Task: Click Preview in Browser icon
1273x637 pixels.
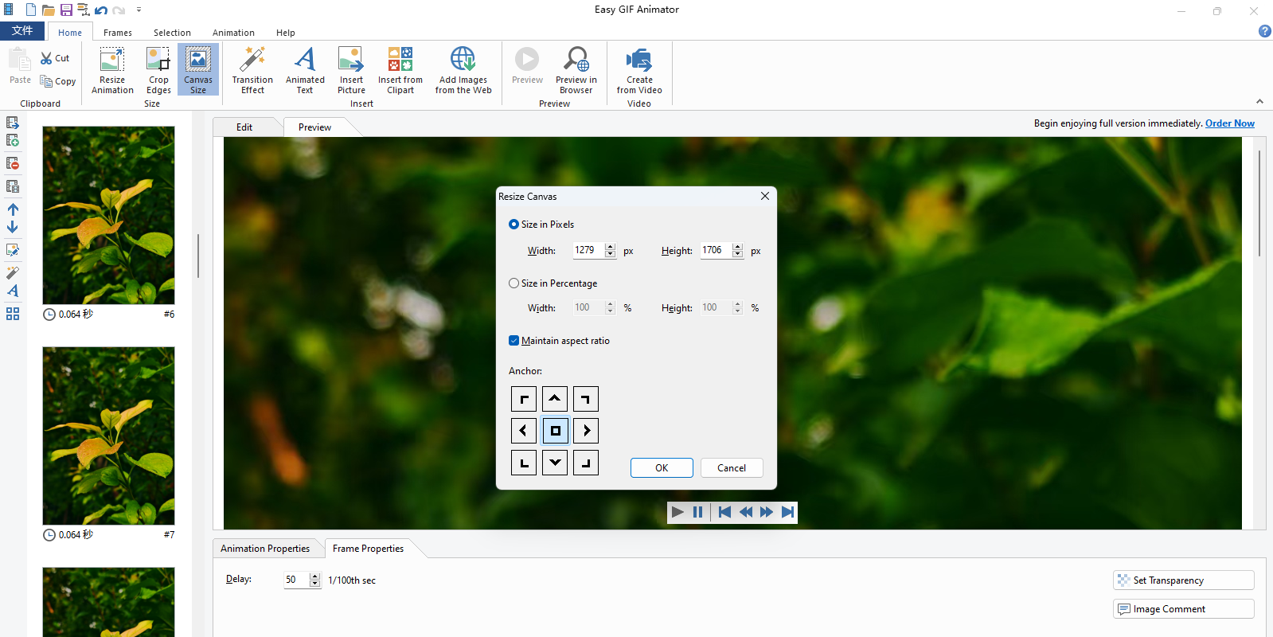Action: (576, 70)
